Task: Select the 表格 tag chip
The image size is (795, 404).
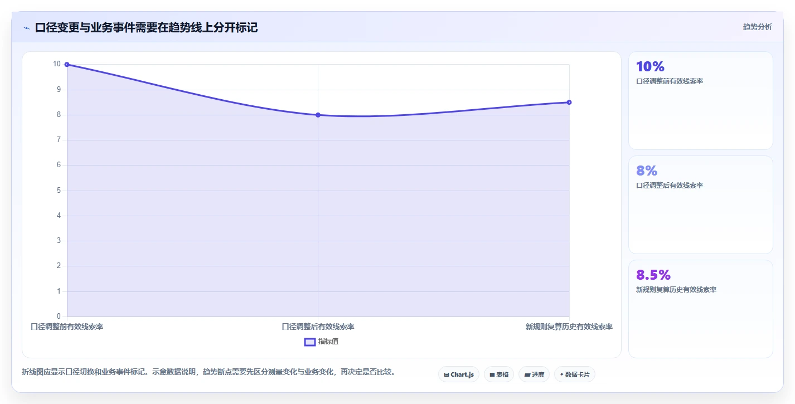Action: coord(498,374)
